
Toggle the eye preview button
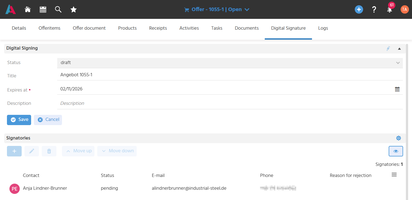pyautogui.click(x=396, y=151)
